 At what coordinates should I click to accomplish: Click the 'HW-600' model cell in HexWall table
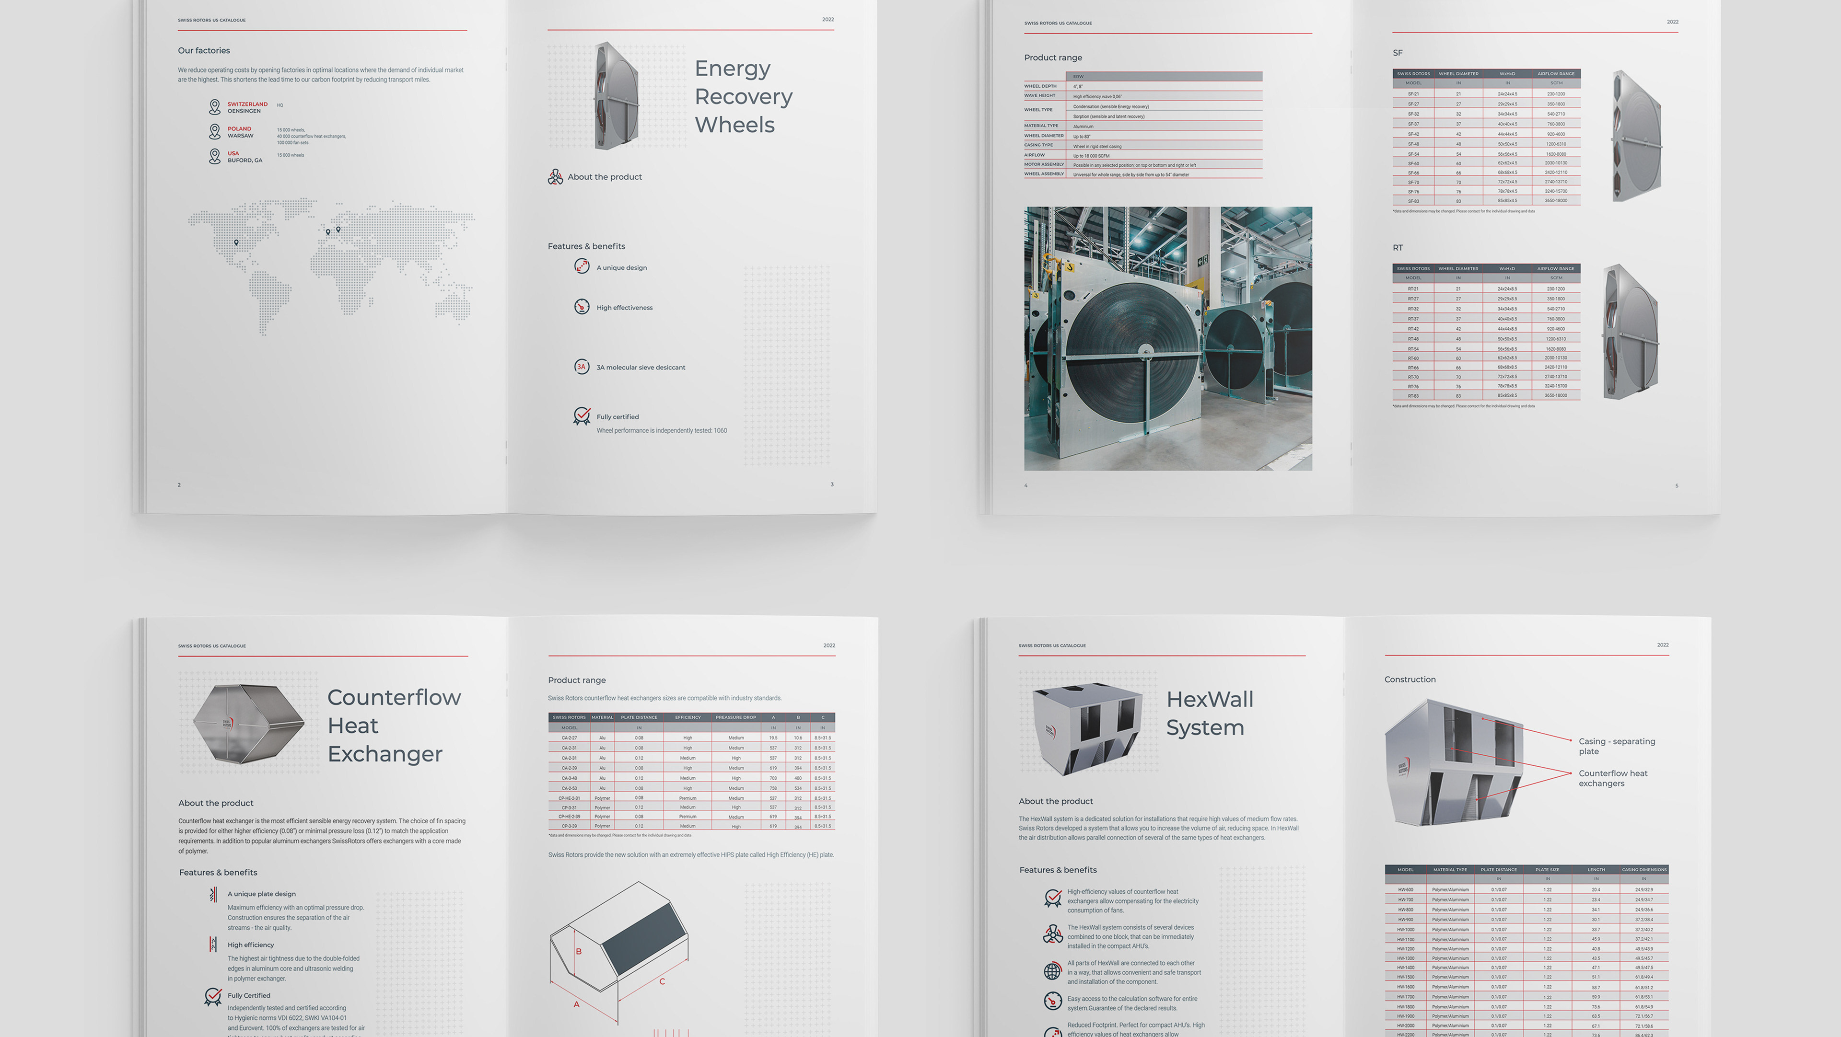click(1405, 890)
